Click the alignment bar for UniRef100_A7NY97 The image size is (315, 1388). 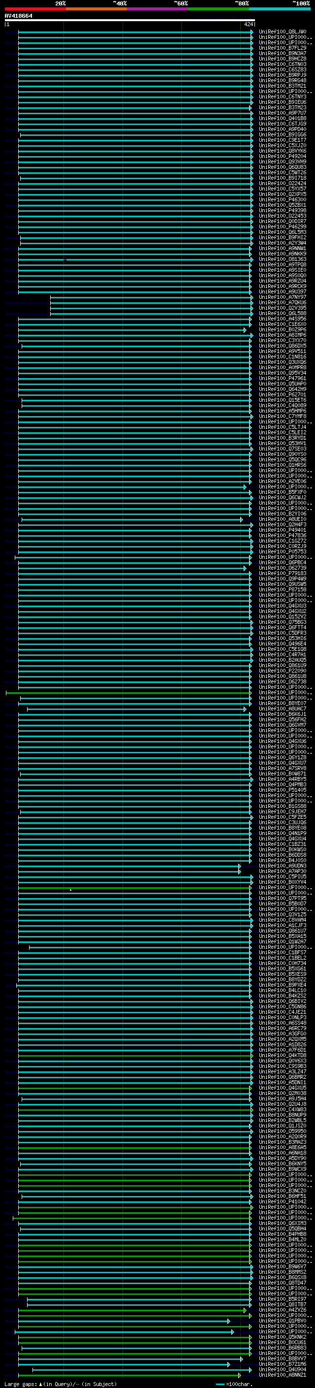(x=151, y=297)
